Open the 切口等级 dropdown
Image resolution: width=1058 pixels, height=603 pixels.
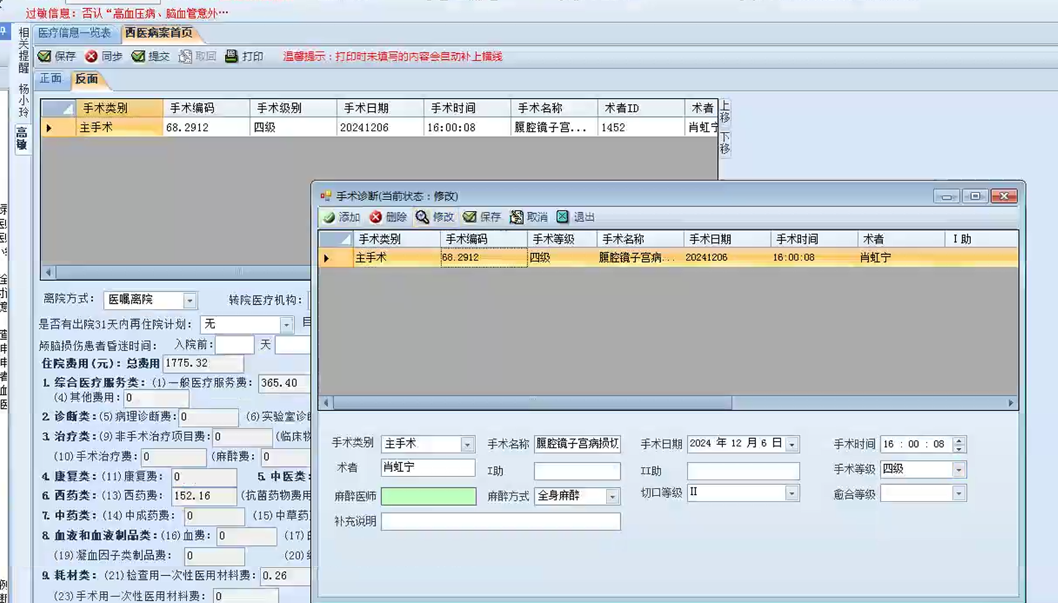(x=791, y=493)
